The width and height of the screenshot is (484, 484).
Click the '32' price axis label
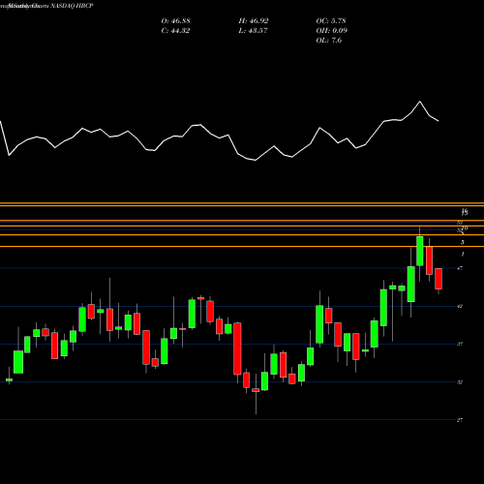click(x=460, y=382)
